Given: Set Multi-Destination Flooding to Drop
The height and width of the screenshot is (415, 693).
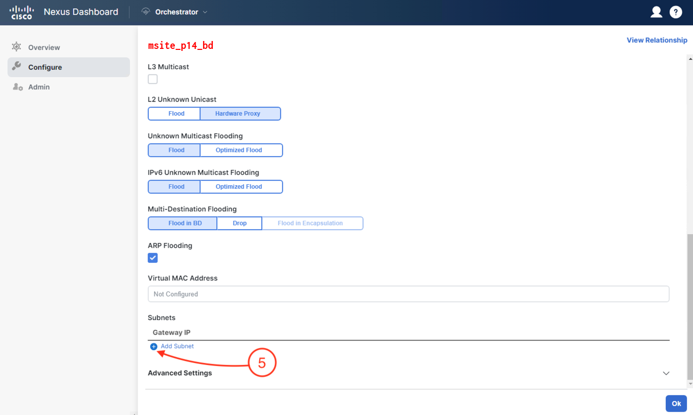Looking at the screenshot, I should click(x=239, y=223).
